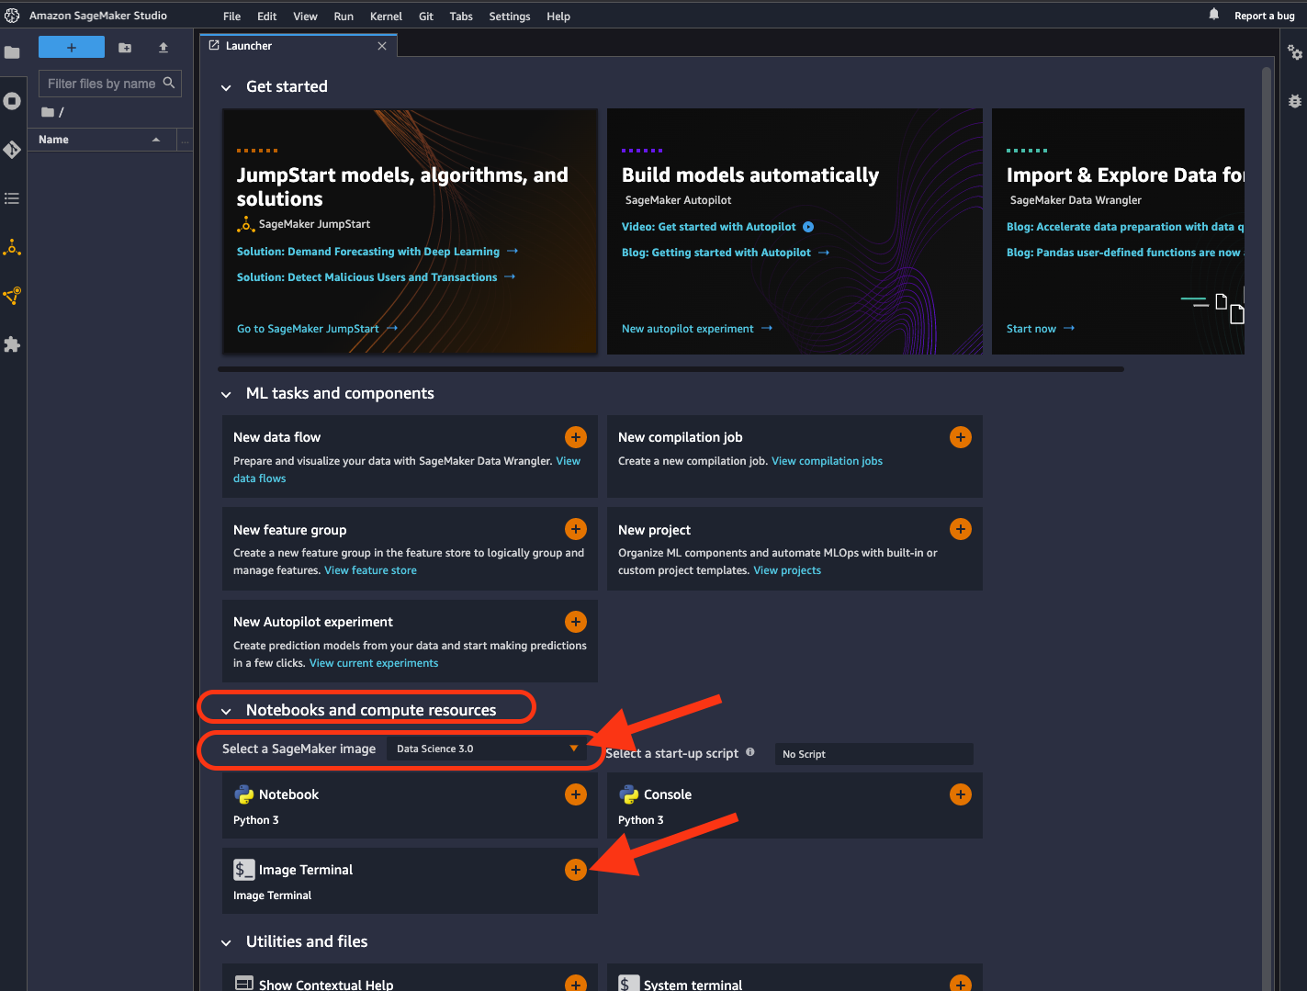This screenshot has height=991, width=1307.
Task: Open the View menu
Action: [305, 17]
